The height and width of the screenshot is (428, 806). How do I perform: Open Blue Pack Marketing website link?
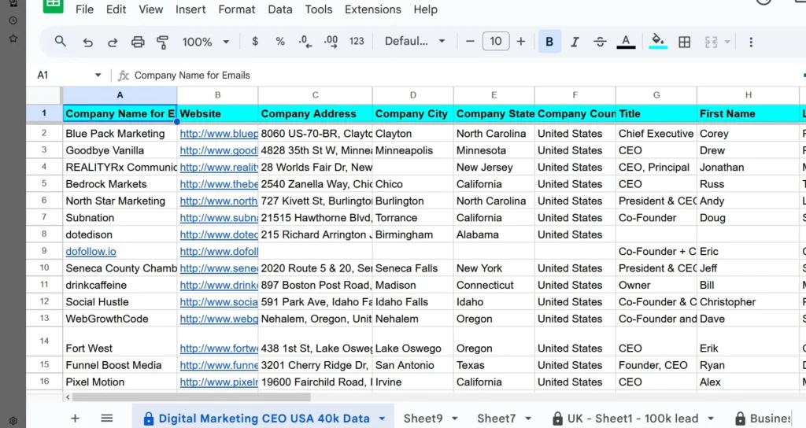pos(219,134)
